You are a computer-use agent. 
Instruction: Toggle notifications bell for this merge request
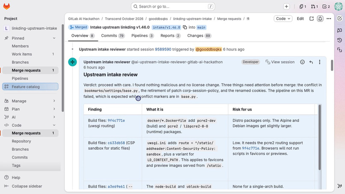(320, 19)
